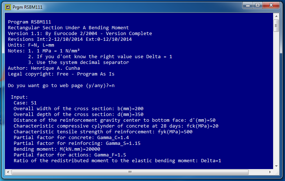Image resolution: width=285 pixels, height=181 pixels.
Task: Minimize the Prgm RSBM111 window
Action: click(x=248, y=5)
